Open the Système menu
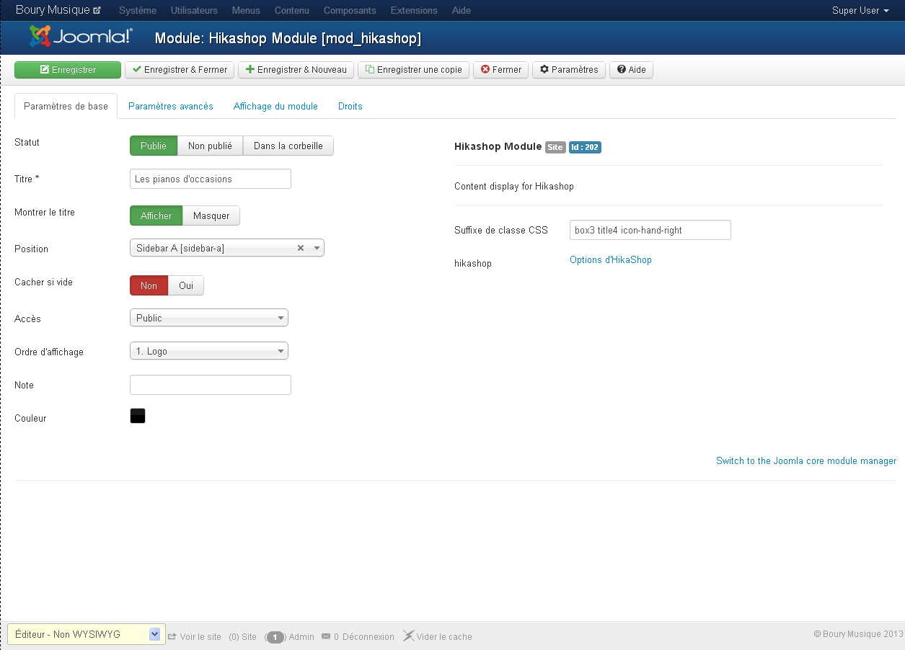 pyautogui.click(x=138, y=11)
